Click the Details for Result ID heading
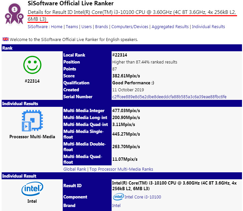243x211 pixels. tap(132, 16)
